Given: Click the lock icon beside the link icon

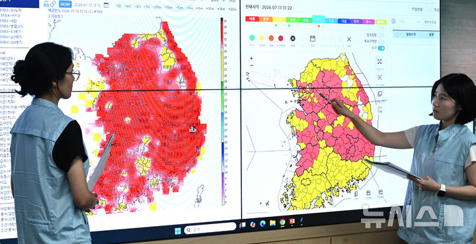Looking at the screenshot, I should coord(46,4).
